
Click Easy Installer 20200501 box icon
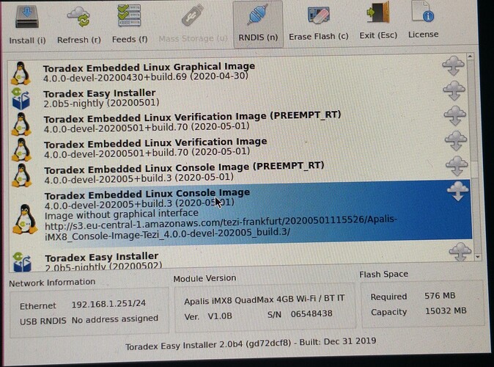point(21,99)
